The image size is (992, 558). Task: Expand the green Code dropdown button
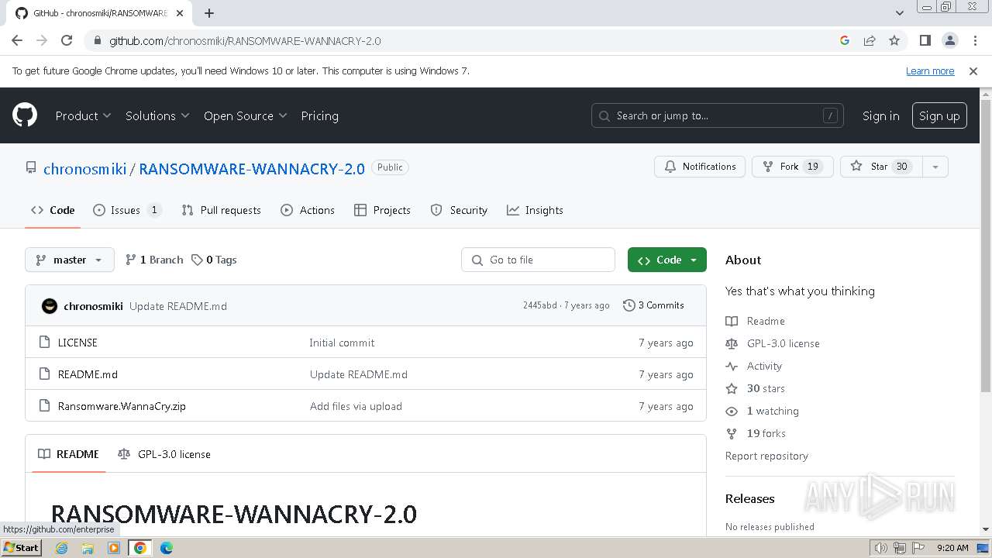click(x=667, y=260)
